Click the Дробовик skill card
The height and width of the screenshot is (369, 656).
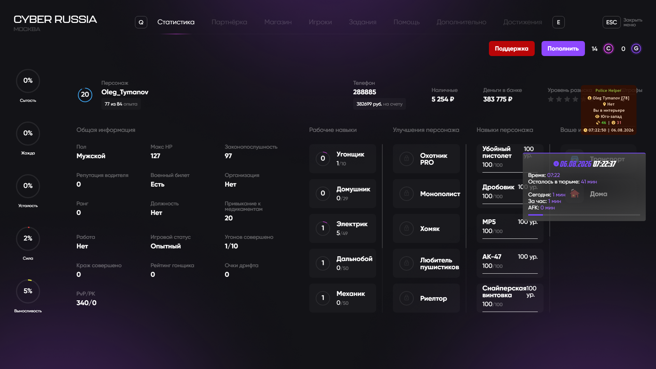pyautogui.click(x=510, y=193)
